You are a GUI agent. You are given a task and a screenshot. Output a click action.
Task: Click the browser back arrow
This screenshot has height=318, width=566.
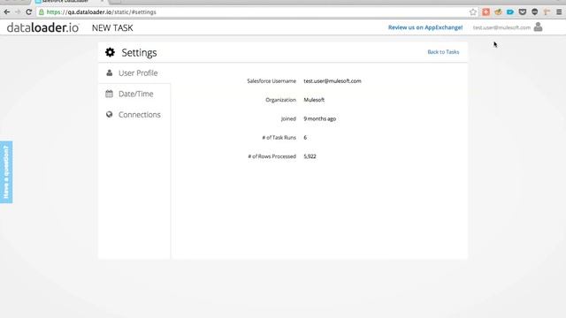[6, 11]
